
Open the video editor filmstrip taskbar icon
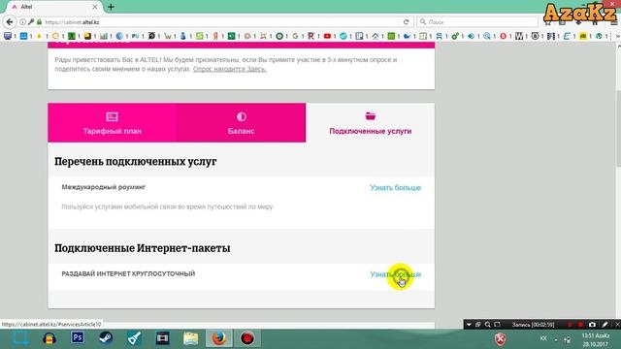[x=162, y=338]
